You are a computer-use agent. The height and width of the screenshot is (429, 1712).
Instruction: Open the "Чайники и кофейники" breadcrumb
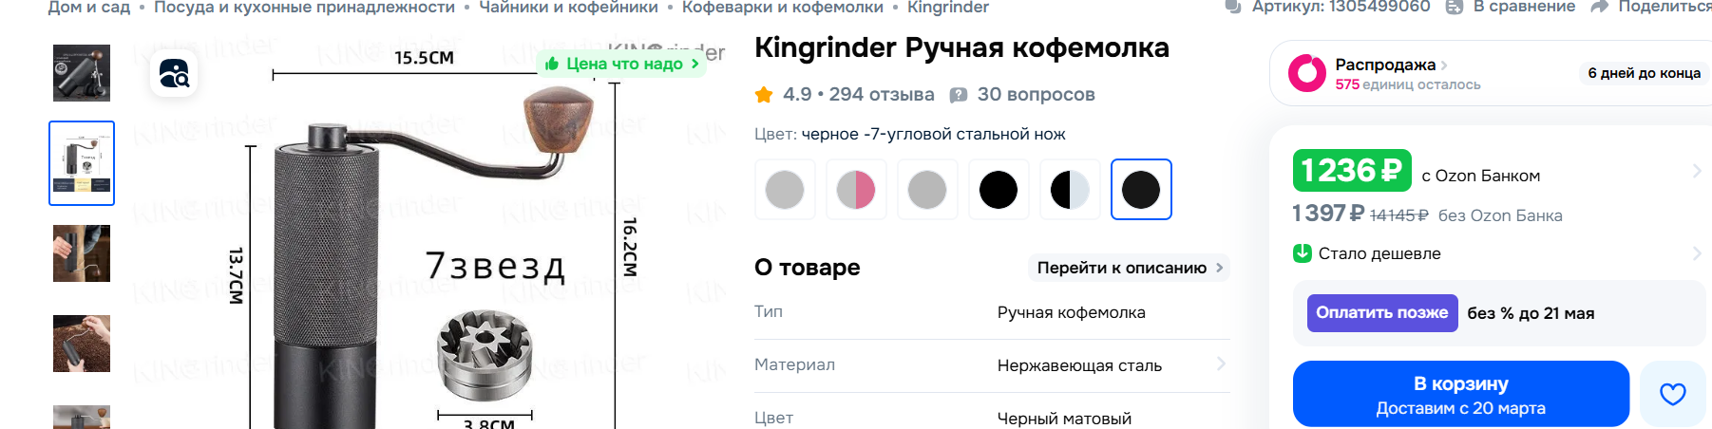568,8
